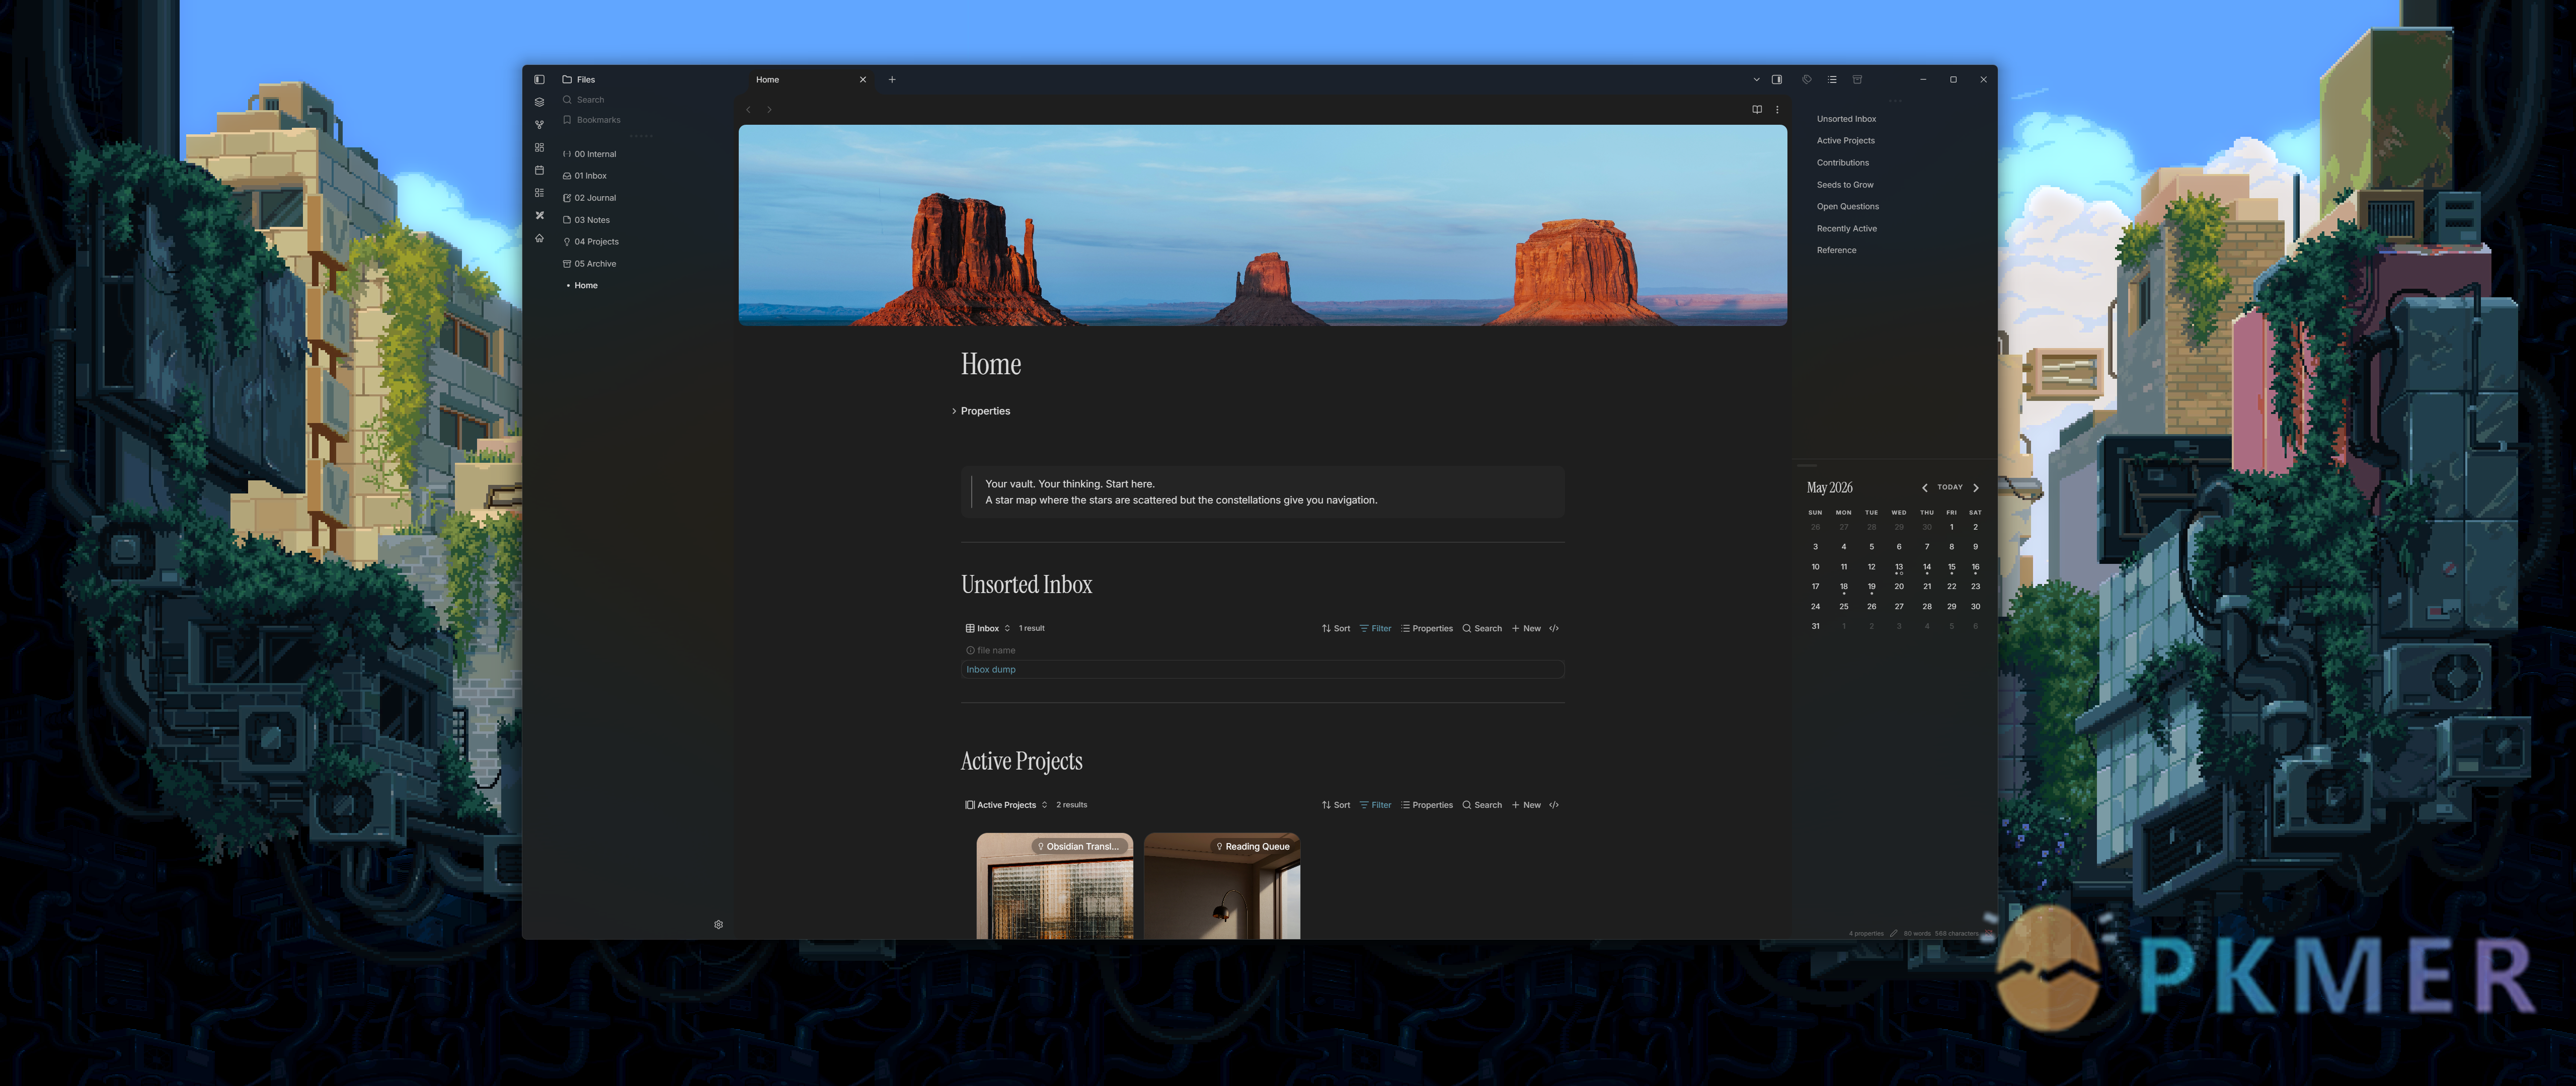Open code view icon in Active Projects toolbar
The width and height of the screenshot is (2576, 1086).
point(1554,805)
